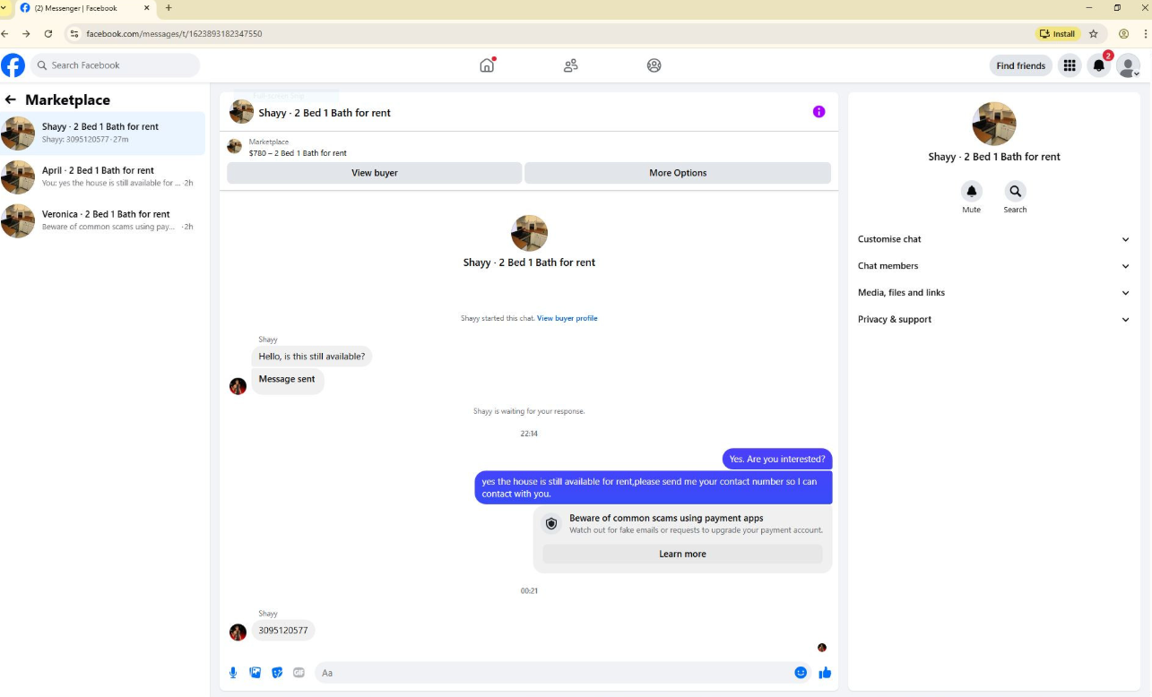Open the Friends icon in top navigation
The image size is (1152, 697).
(570, 65)
